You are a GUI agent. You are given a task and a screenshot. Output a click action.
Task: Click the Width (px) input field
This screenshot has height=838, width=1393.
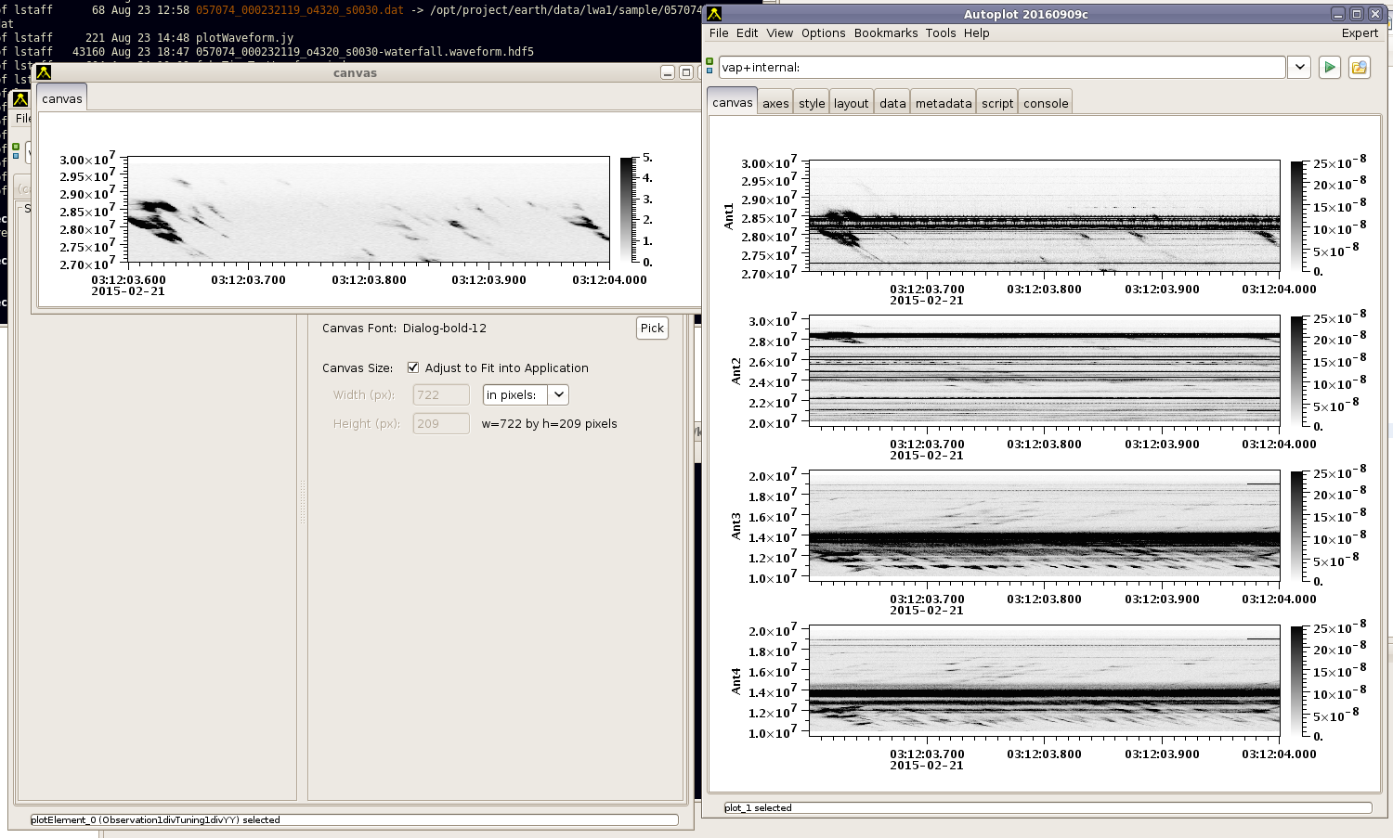441,394
